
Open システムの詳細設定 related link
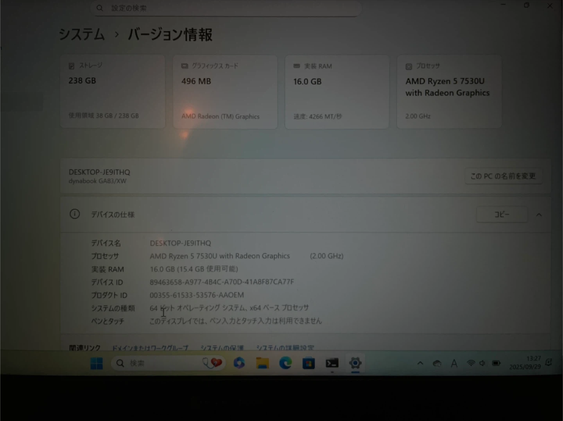coord(285,348)
